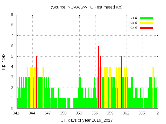Click the 350 tick label on x-axis

[x=64, y=113]
